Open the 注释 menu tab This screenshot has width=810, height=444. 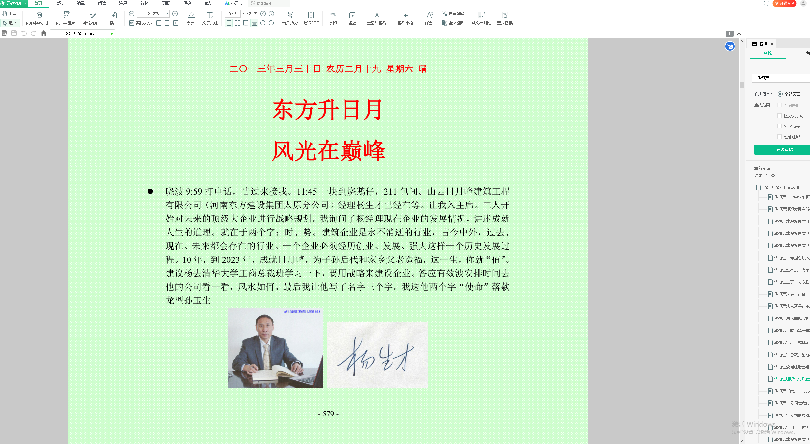coord(123,3)
